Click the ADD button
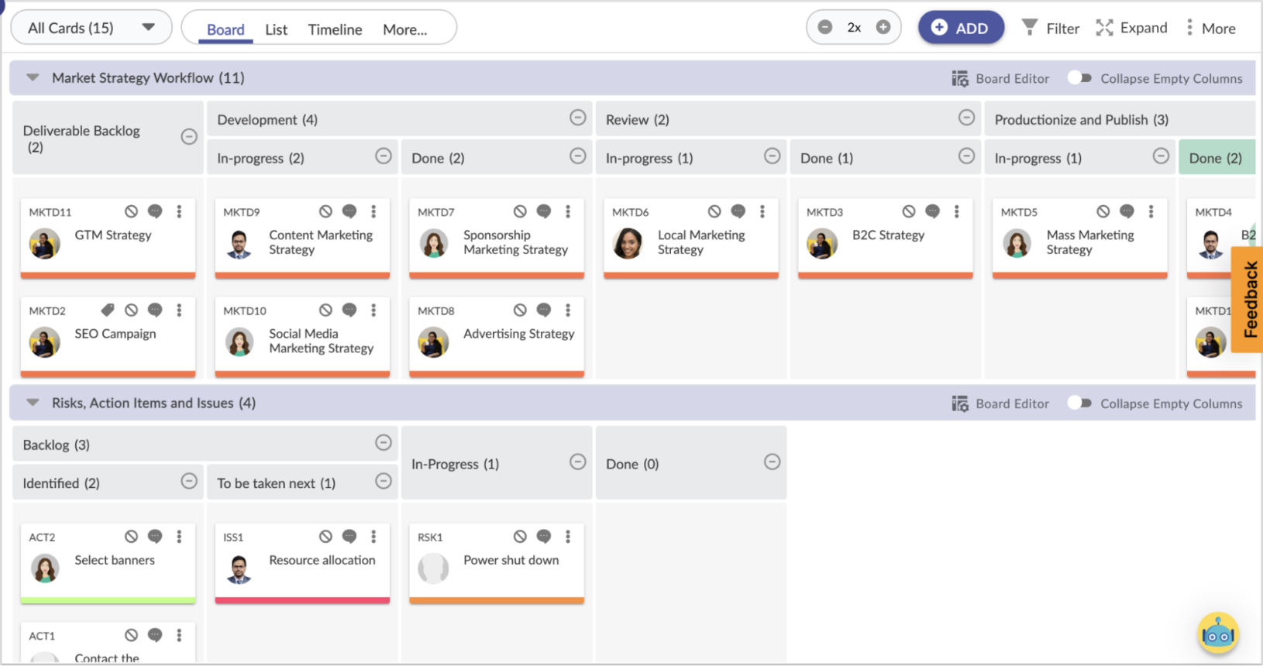 [x=961, y=26]
